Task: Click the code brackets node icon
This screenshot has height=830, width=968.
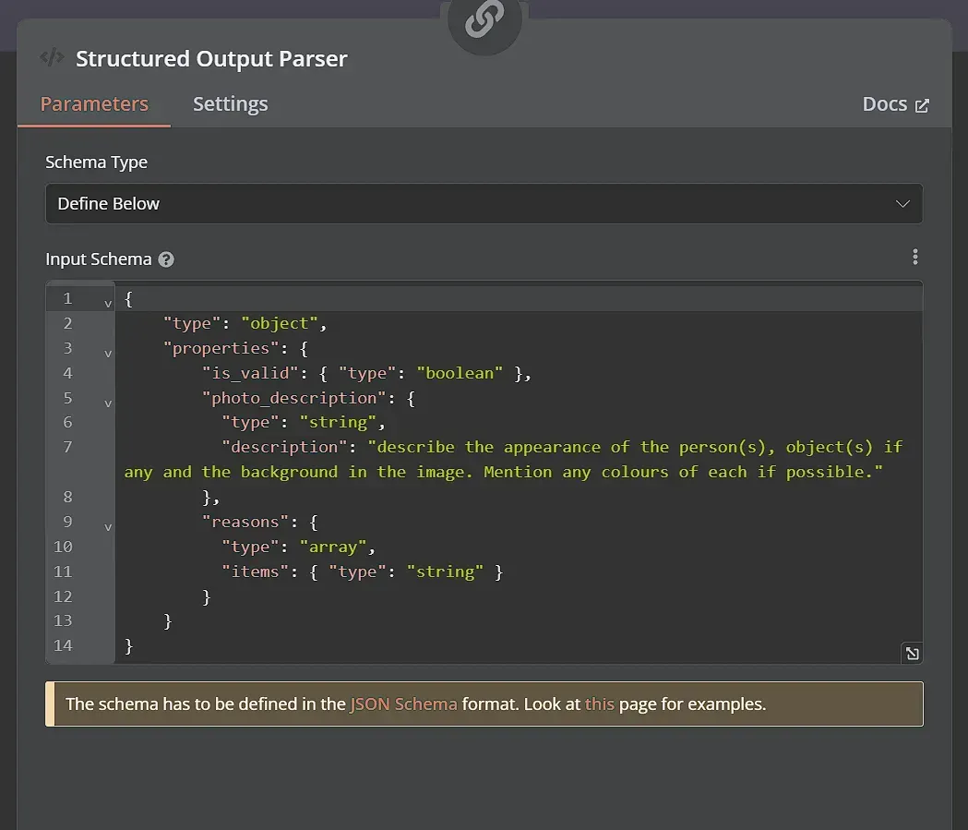Action: (x=52, y=57)
